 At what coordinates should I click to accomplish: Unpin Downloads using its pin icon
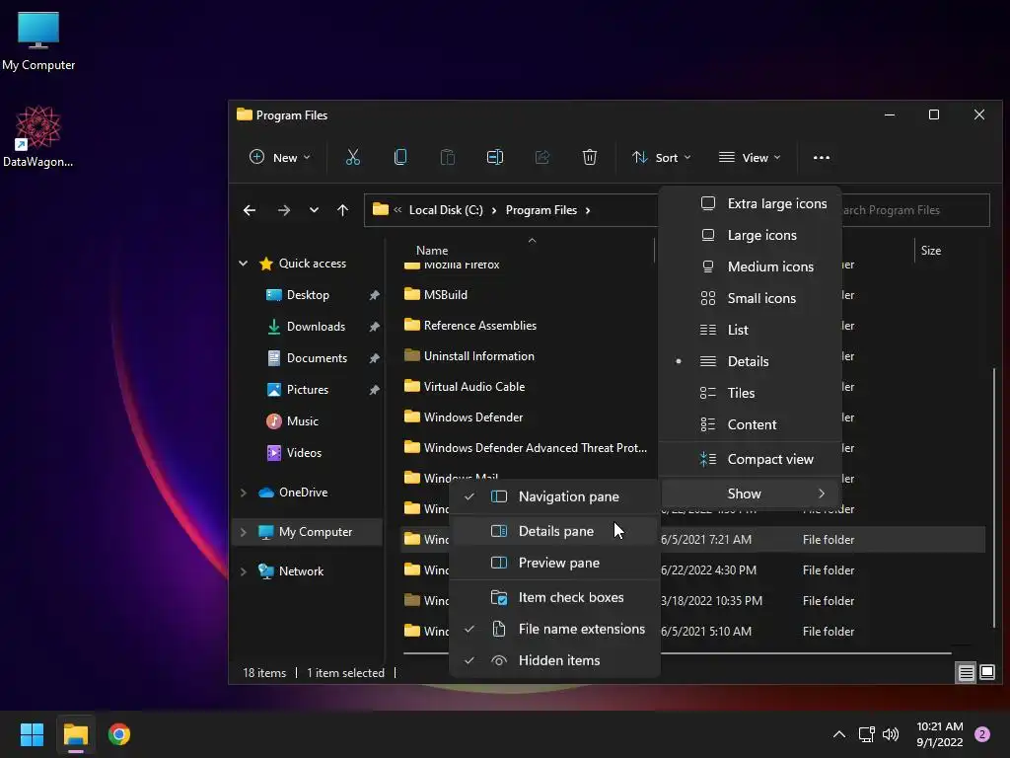tap(374, 327)
